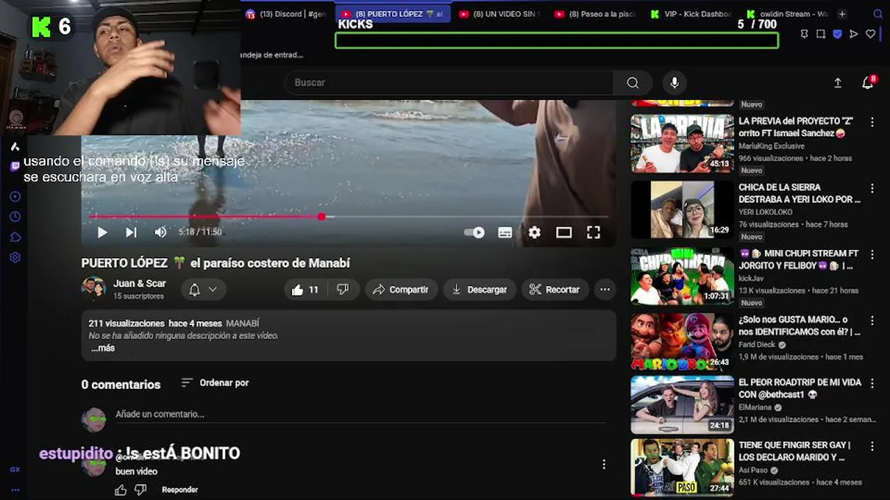
Task: Turn on video subtitles
Action: point(505,233)
